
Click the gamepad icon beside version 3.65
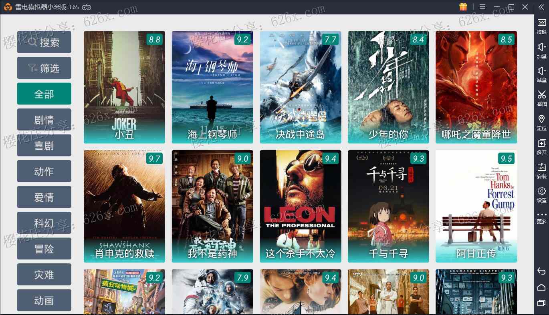[x=87, y=7]
